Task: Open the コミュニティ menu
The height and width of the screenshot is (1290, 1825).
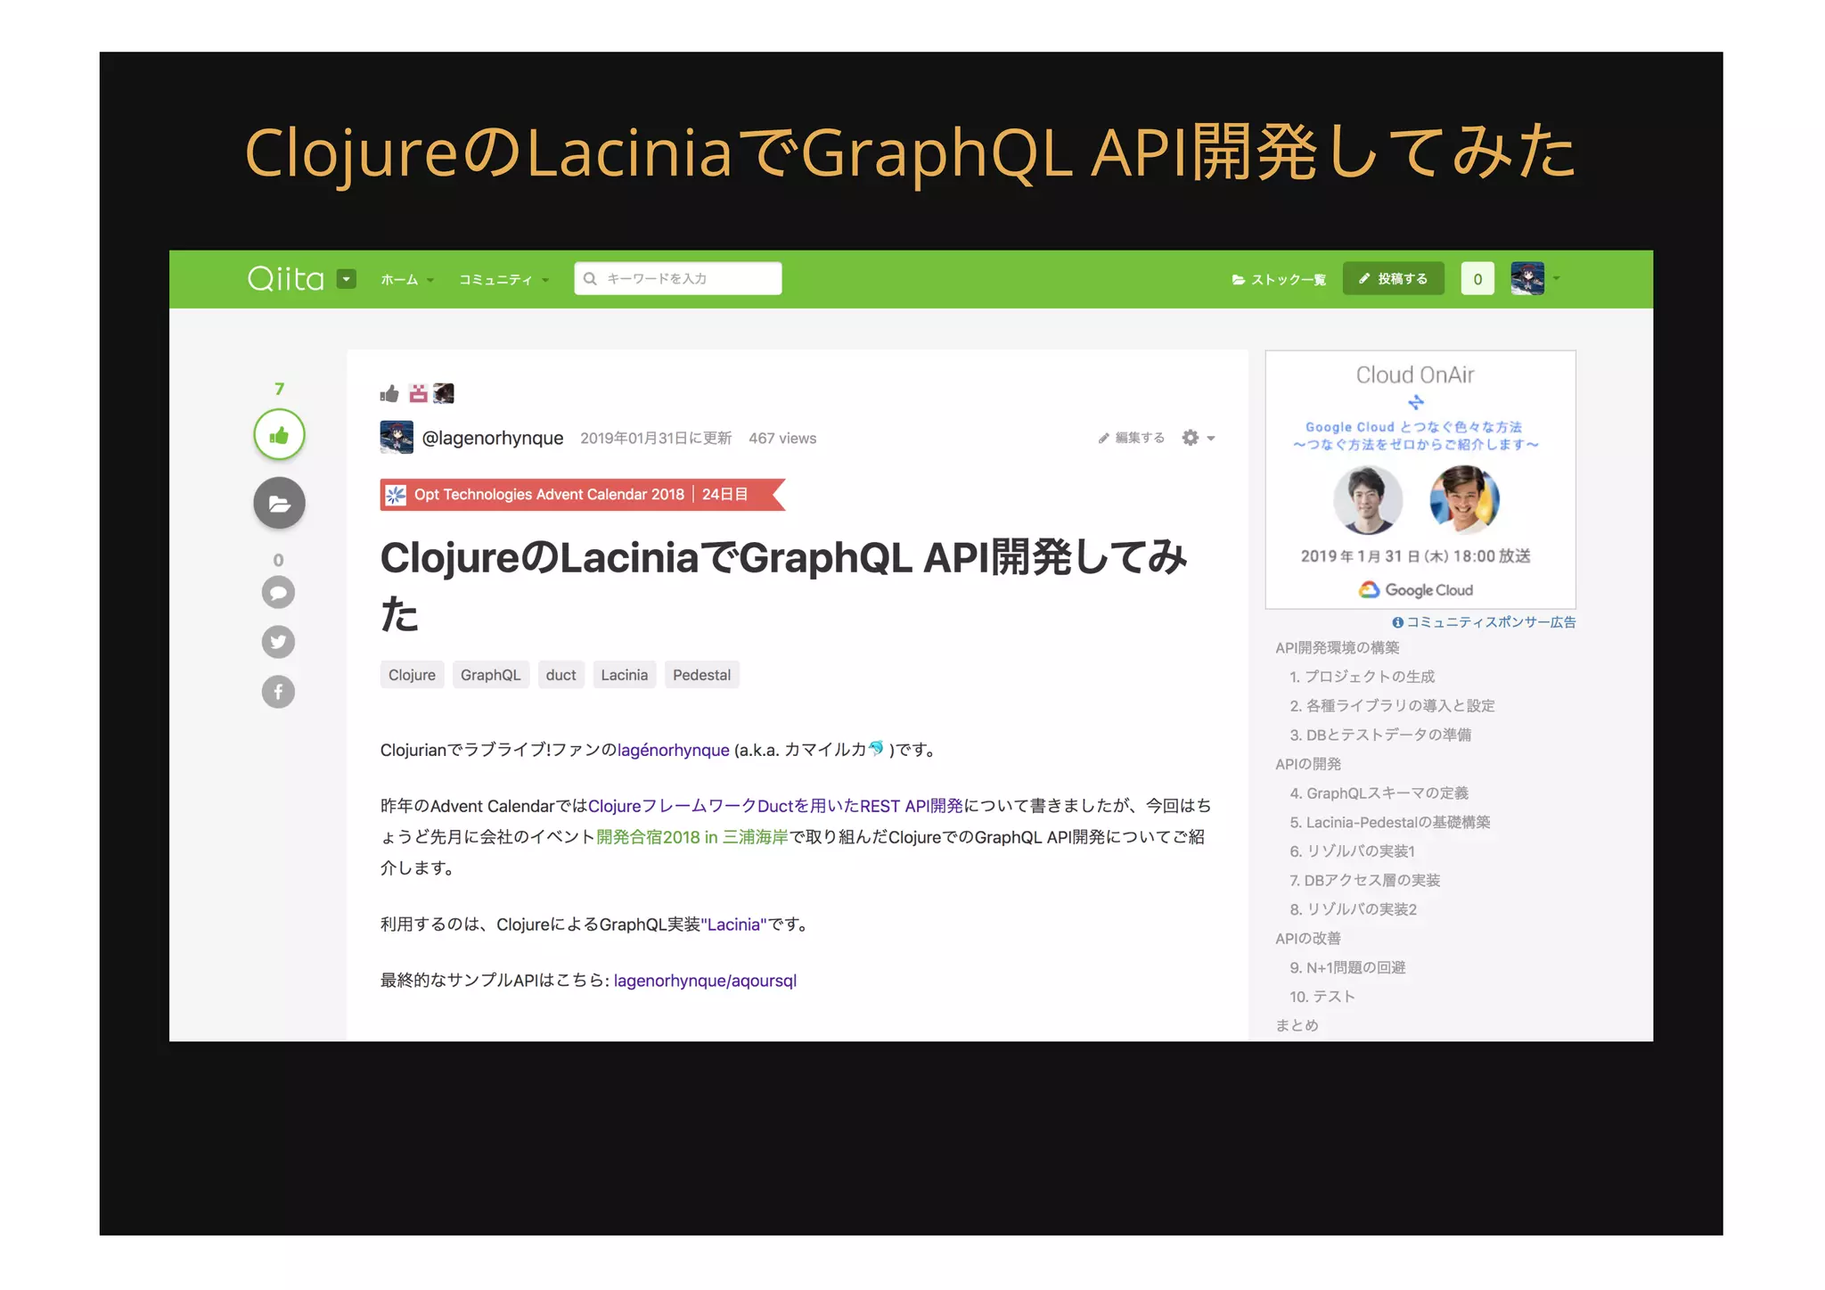Action: point(503,280)
